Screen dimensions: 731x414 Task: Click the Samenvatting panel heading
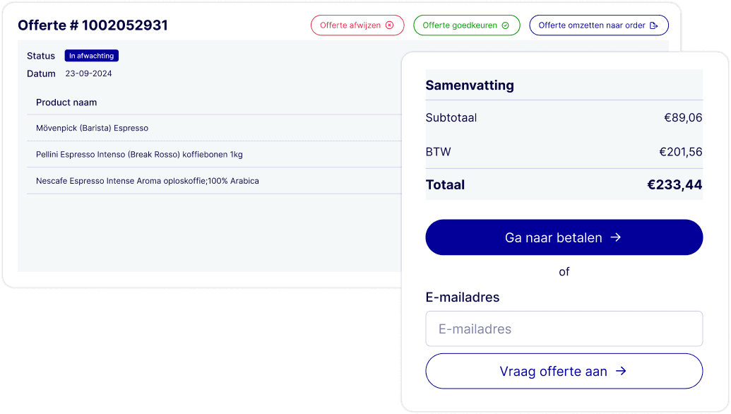point(469,85)
